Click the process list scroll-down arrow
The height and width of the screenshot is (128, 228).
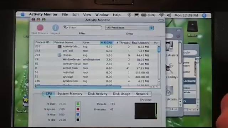coord(159,84)
